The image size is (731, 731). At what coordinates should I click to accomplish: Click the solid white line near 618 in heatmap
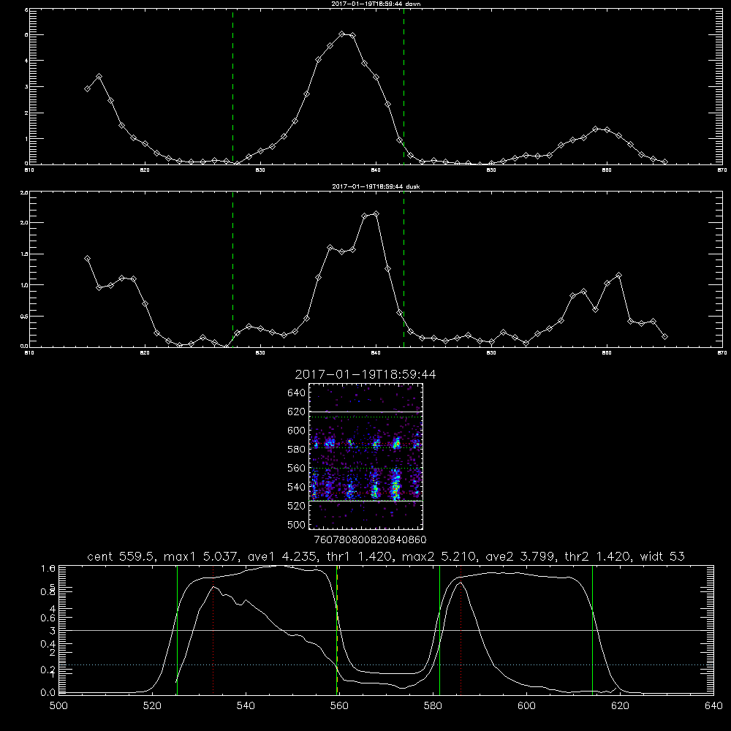coord(366,412)
